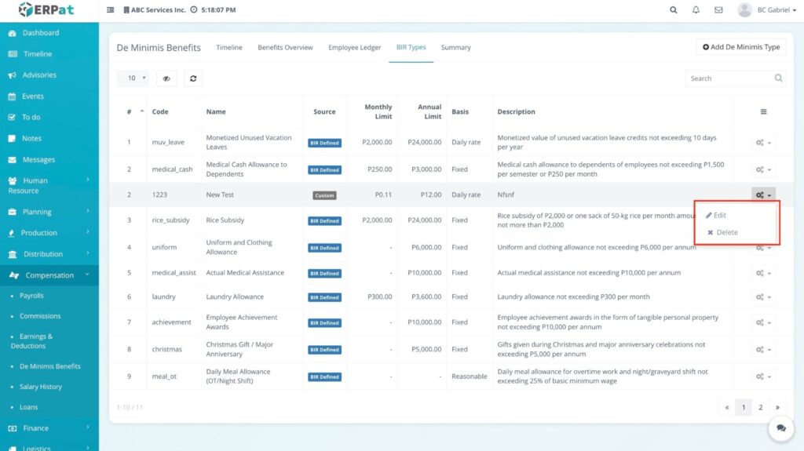
Task: Toggle column visibility with the eye icon
Action: point(166,78)
